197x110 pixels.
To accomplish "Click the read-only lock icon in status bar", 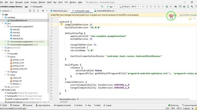I will tap(192, 108).
